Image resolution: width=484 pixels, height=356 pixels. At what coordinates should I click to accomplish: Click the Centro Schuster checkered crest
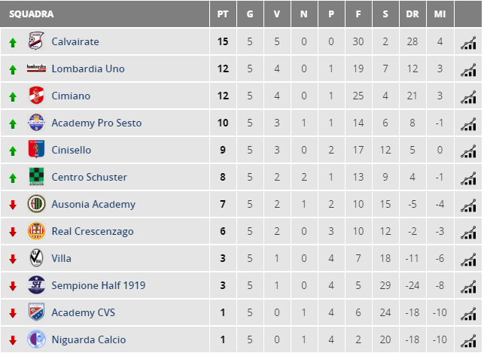[x=36, y=177]
